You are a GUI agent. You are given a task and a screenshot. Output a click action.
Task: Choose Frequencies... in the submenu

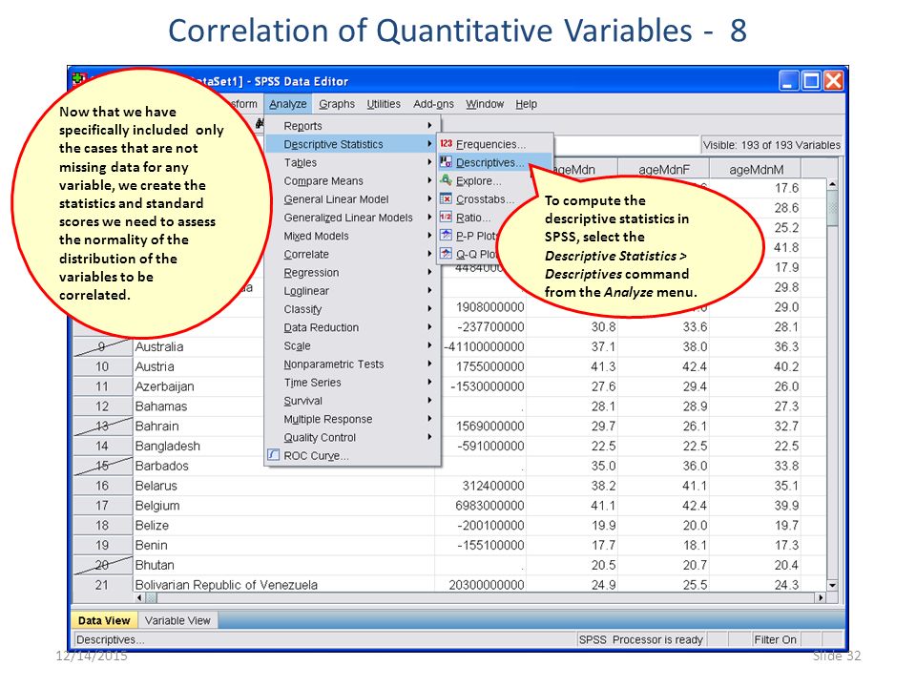tap(495, 144)
